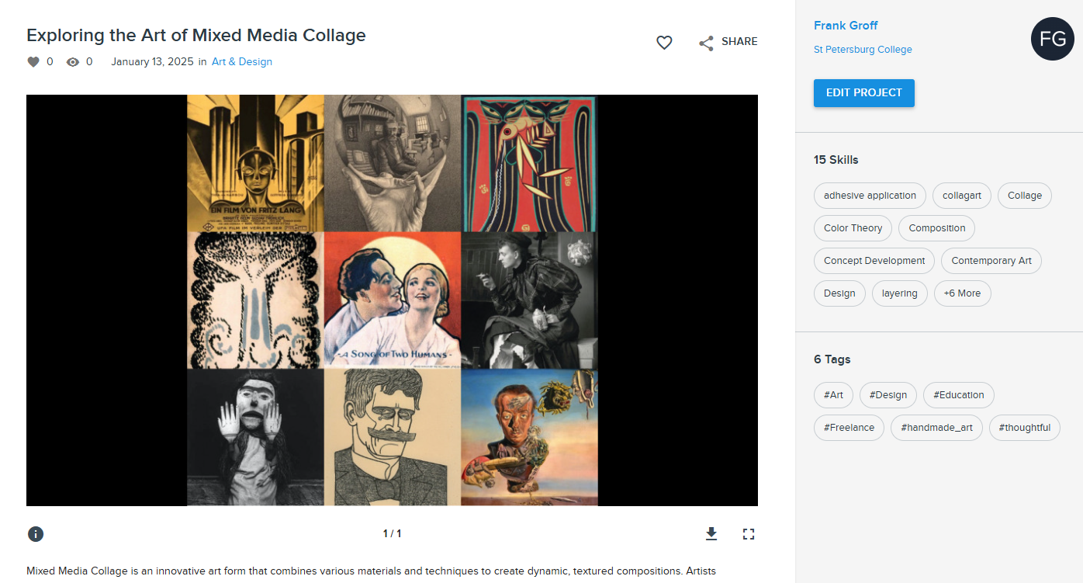
Task: Open the Frank Groff profile link
Action: pos(846,26)
